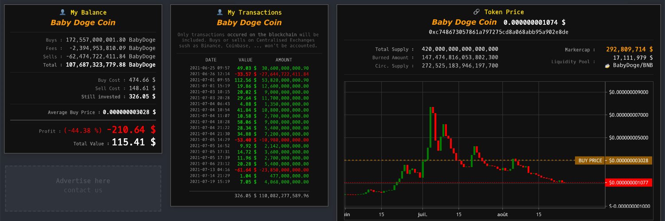Click the contact us link
Screen dimensions: 665x221
pos(83,190)
